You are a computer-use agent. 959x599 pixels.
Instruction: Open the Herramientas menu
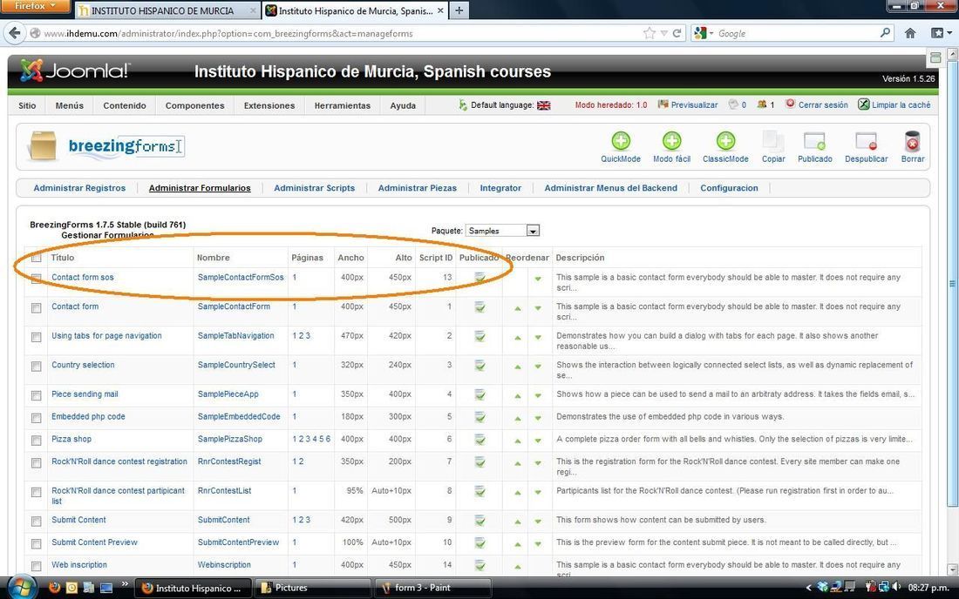coord(343,105)
